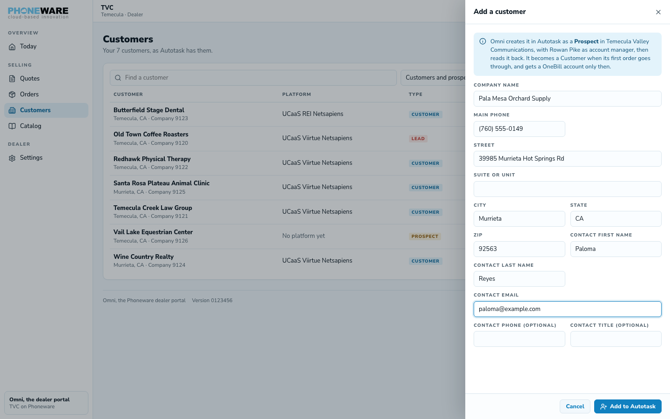The height and width of the screenshot is (419, 670).
Task: Click the Phoneware logo
Action: [x=38, y=13]
